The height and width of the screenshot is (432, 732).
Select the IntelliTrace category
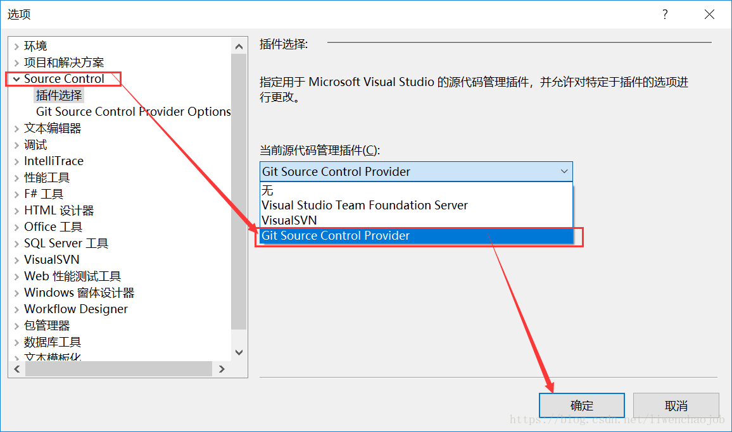click(x=54, y=161)
